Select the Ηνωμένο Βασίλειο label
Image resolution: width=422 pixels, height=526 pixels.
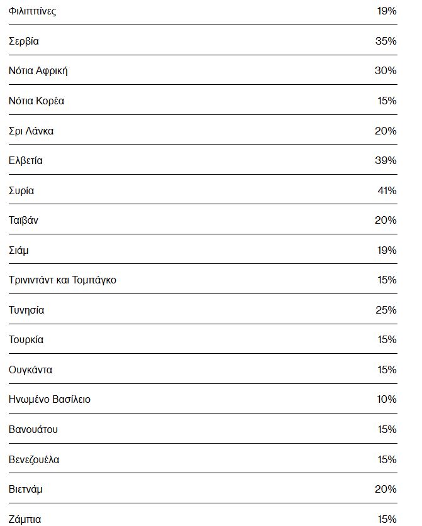(50, 400)
